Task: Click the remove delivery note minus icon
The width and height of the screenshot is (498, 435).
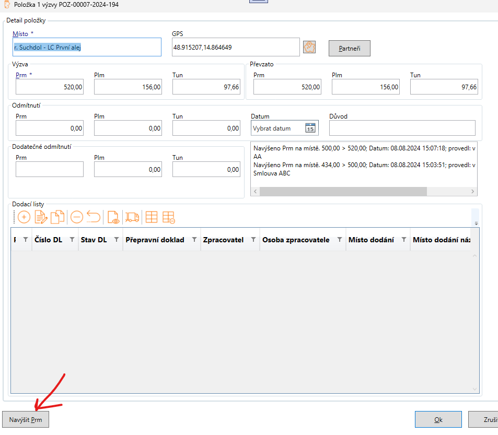Action: coord(77,217)
